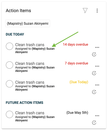Open ellipsis menu for Due Today item
The width and height of the screenshot is (109, 131).
click(97, 85)
